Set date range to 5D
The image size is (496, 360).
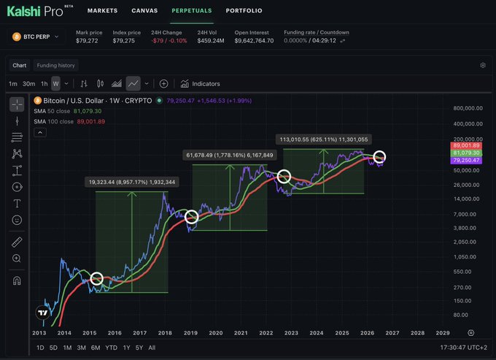point(53,348)
